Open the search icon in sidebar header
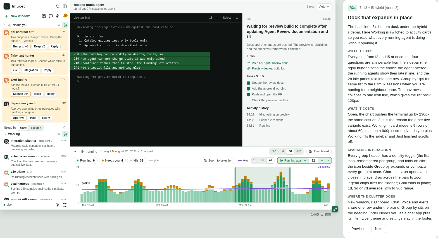 pos(58,6)
